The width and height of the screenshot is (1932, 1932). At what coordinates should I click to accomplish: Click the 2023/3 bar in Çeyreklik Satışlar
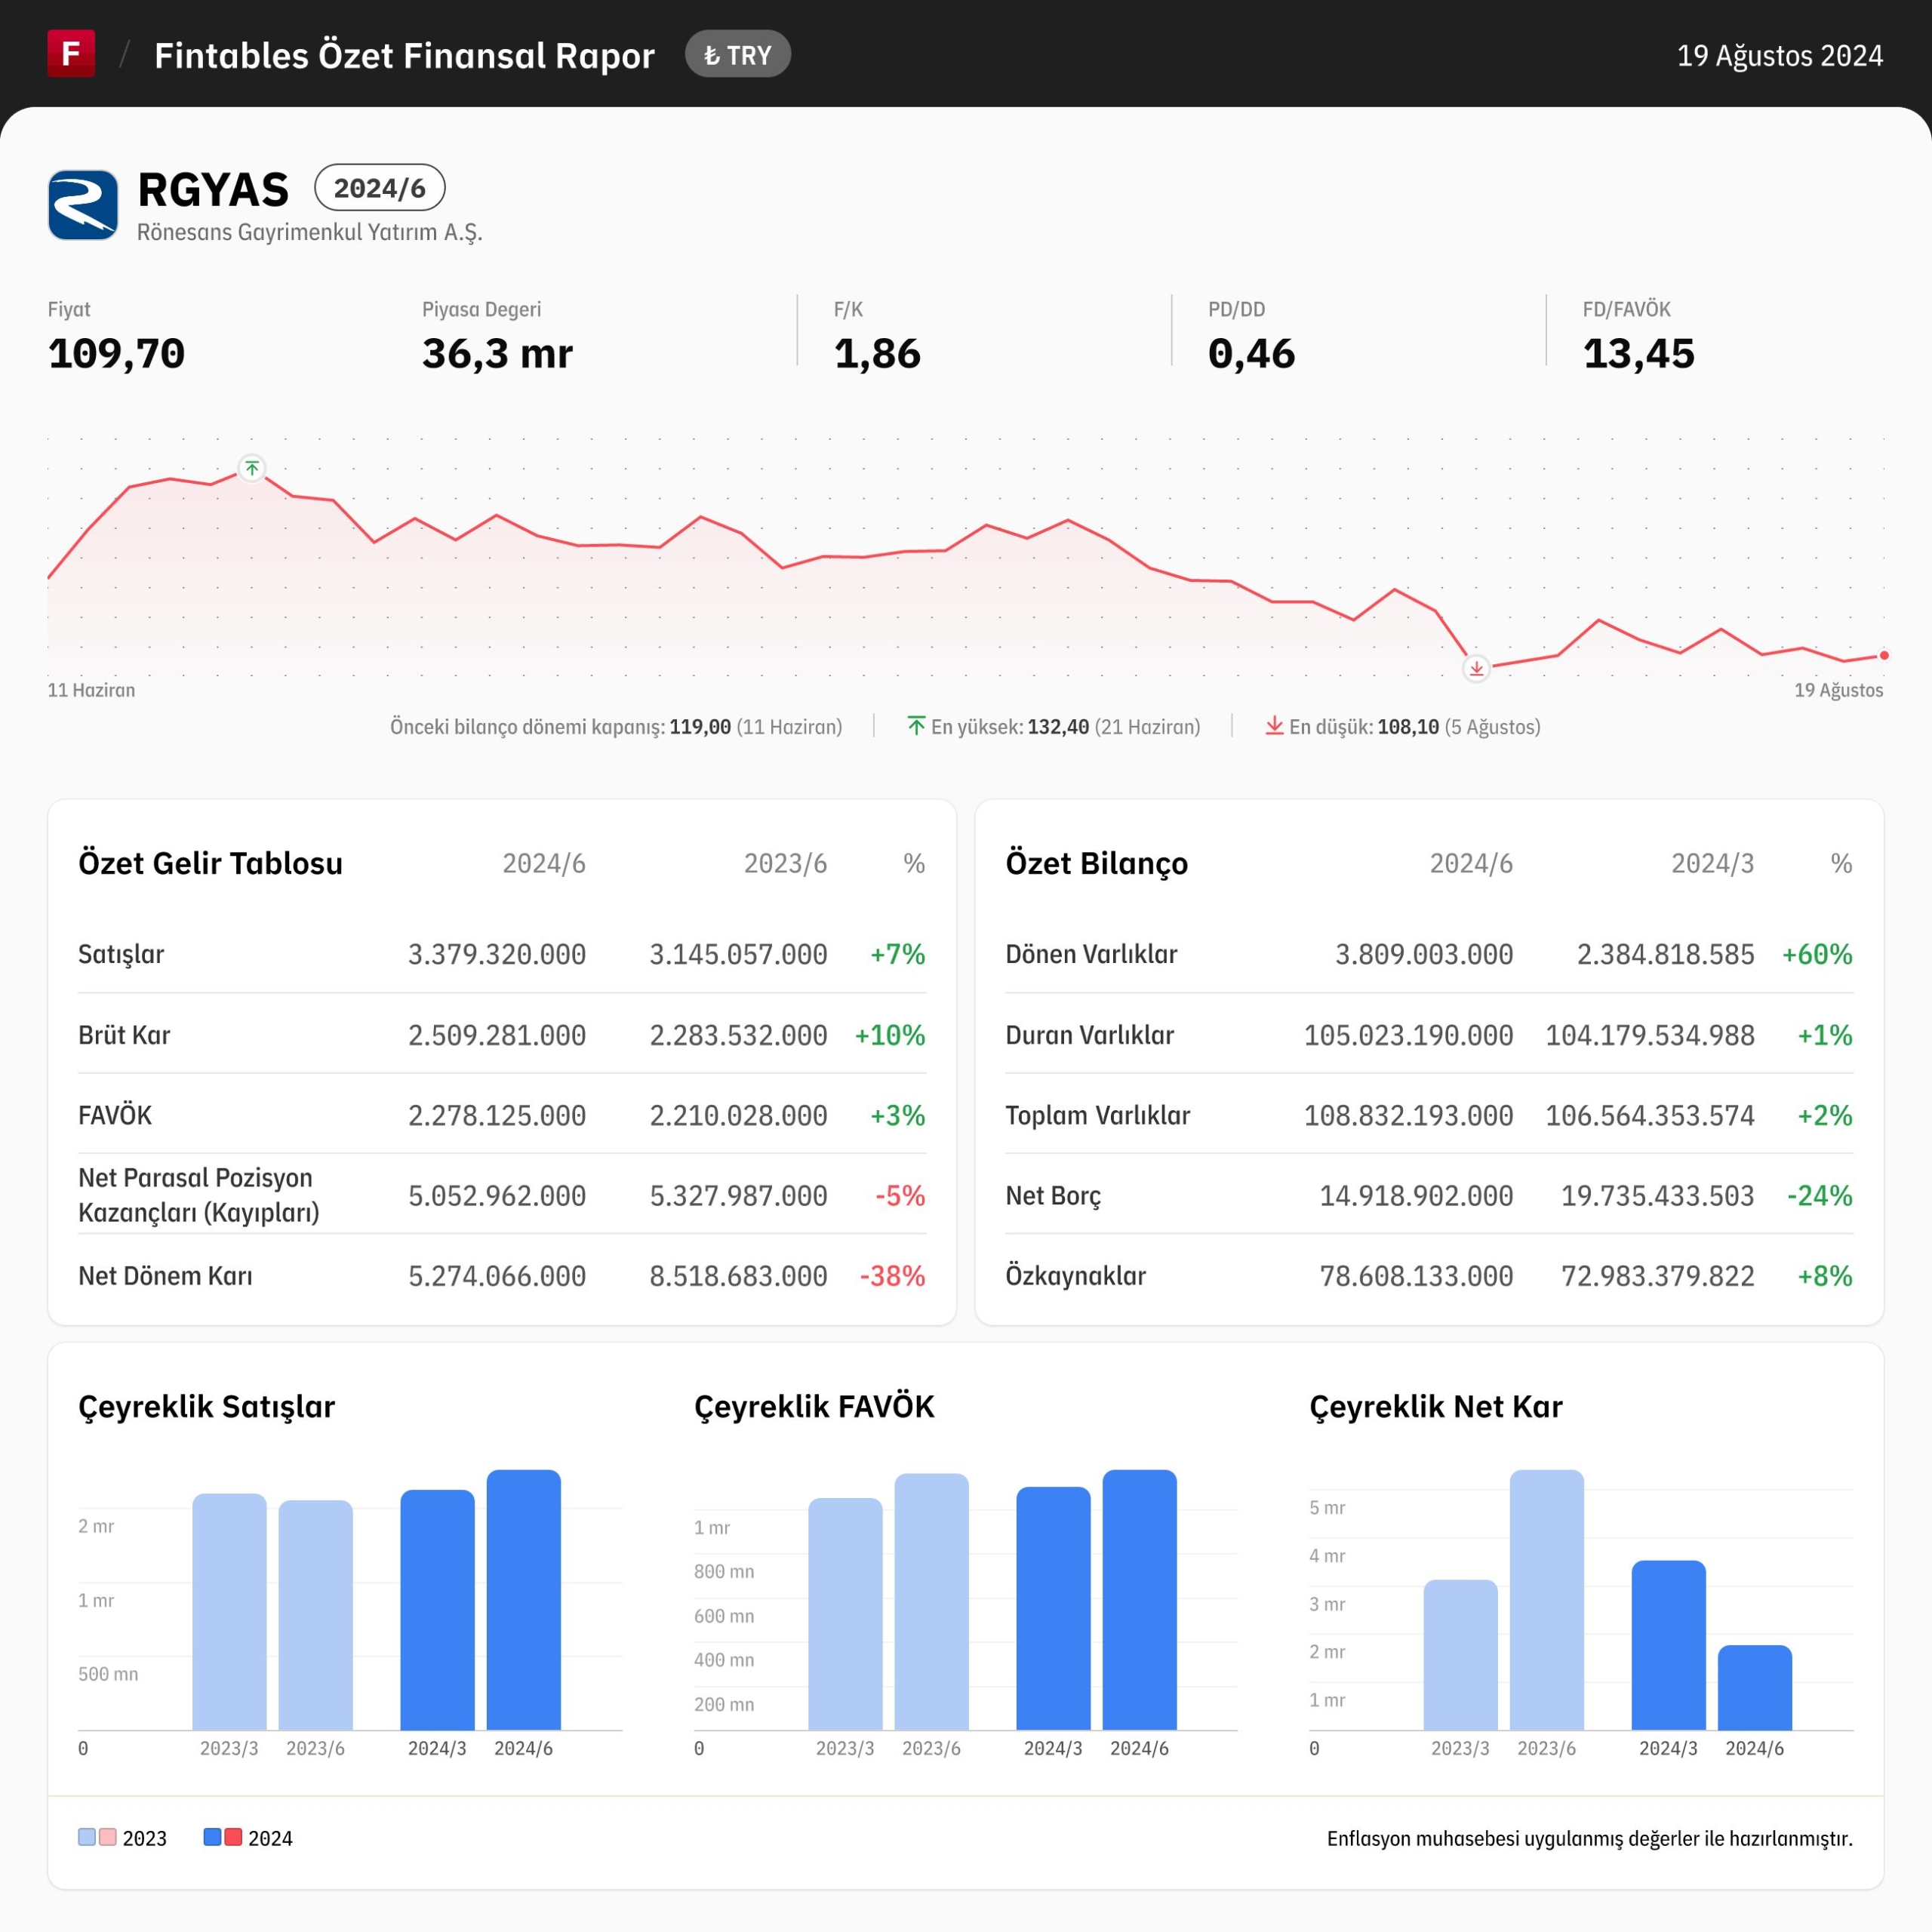(x=229, y=1612)
